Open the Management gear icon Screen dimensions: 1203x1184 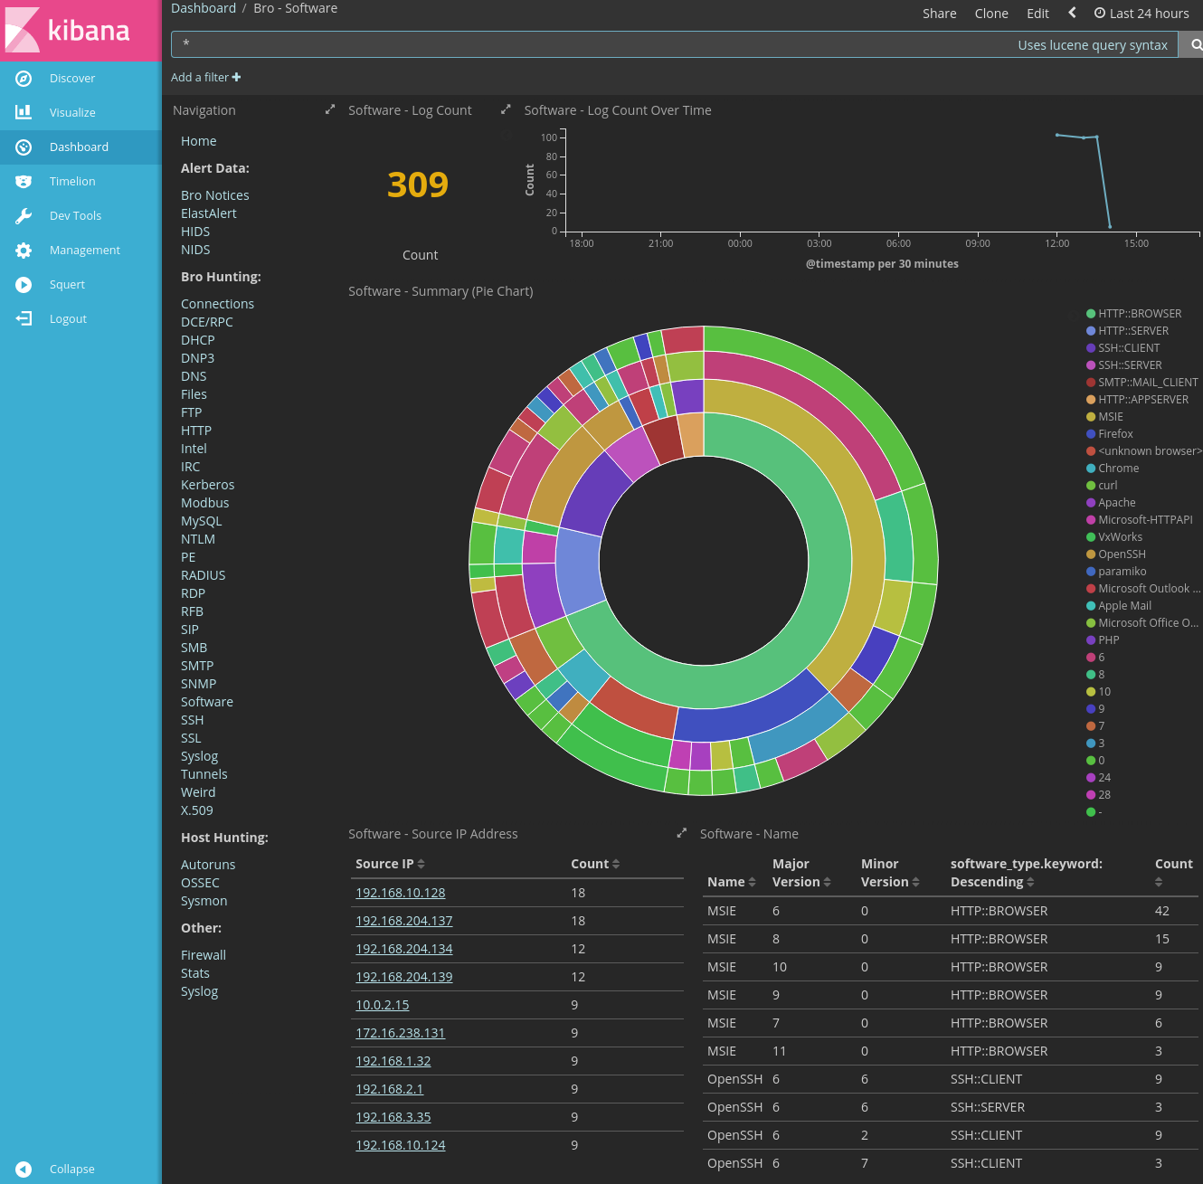pyautogui.click(x=24, y=251)
